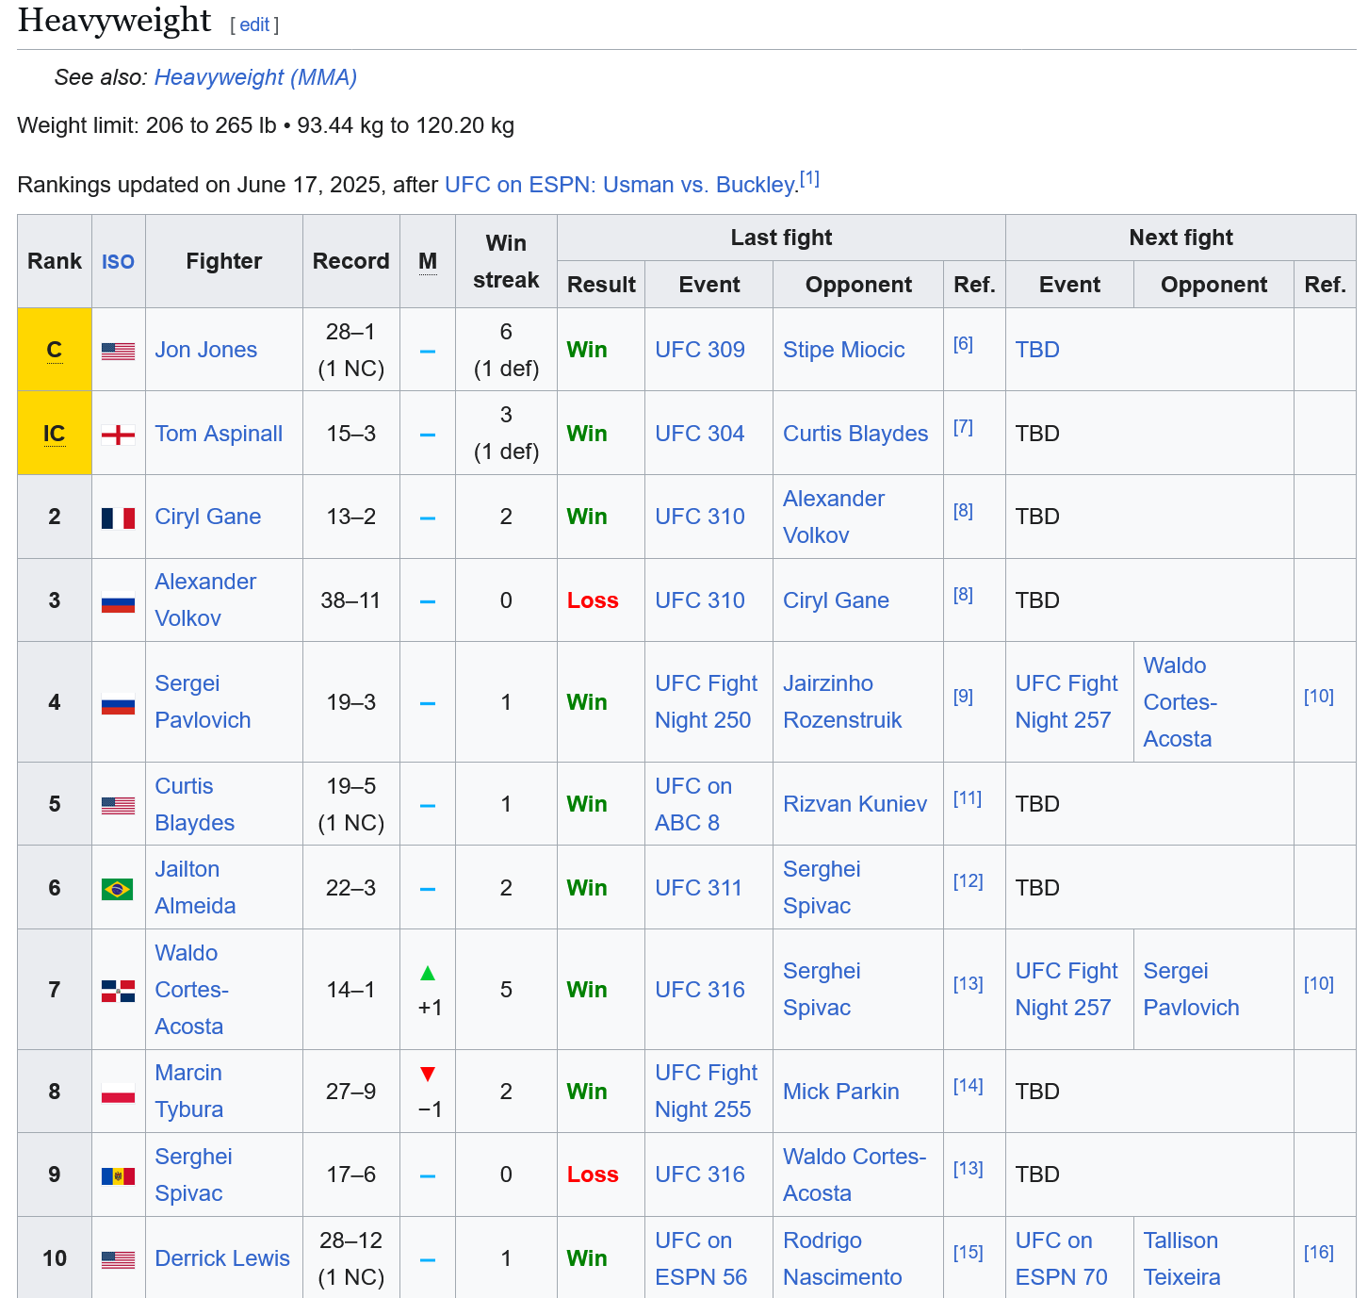Click the US flag beside Derrick Lewis
This screenshot has height=1298, width=1368.
pos(118,1259)
